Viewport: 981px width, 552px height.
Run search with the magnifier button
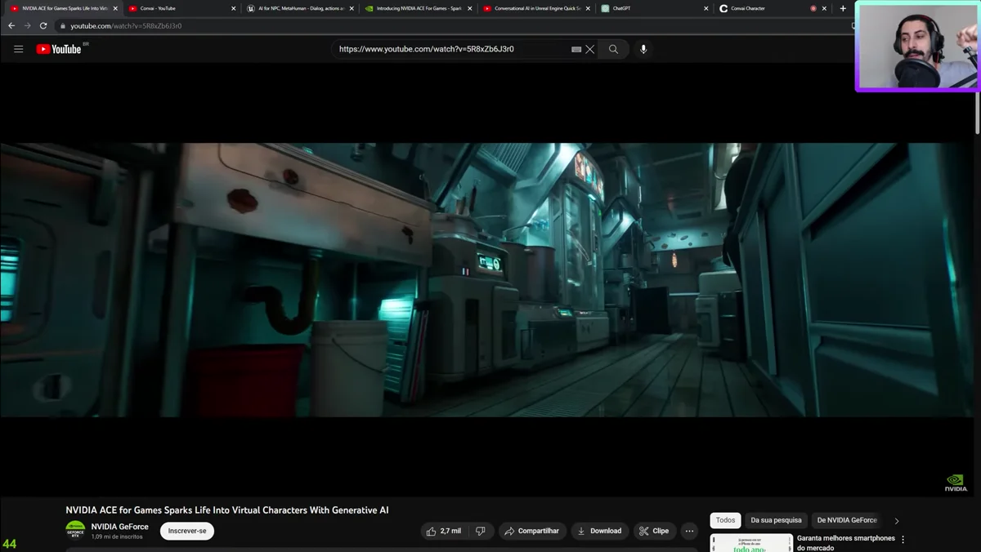tap(613, 49)
